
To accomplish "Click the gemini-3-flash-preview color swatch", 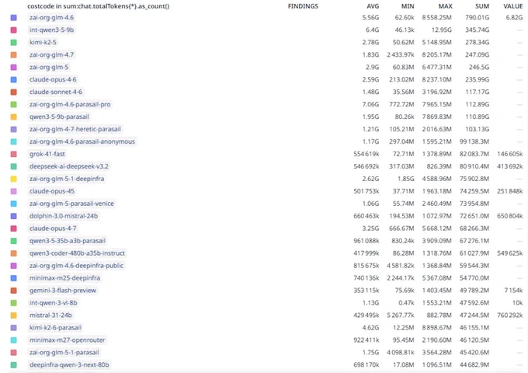I will coord(14,291).
